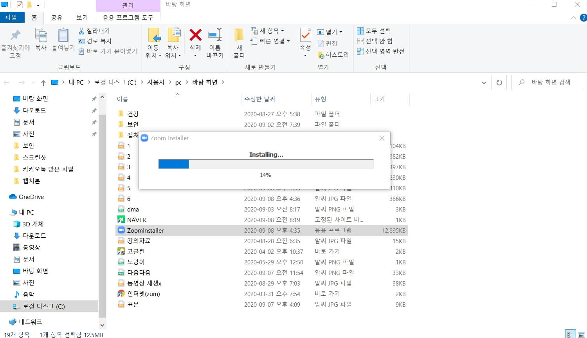587x338 pixels.
Task: Click Copy path (경로 복사)
Action: pos(95,41)
